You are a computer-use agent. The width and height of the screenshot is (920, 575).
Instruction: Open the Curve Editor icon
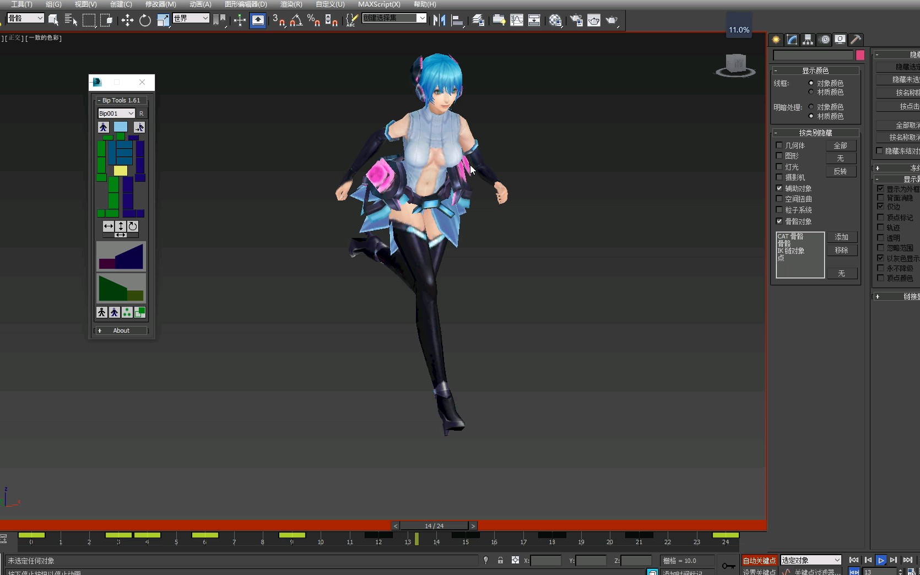coord(517,20)
